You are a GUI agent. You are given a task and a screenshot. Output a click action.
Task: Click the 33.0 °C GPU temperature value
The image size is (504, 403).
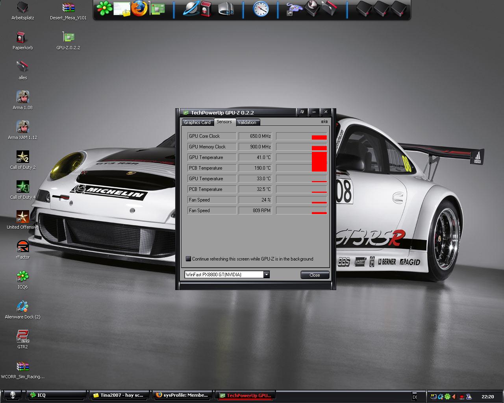(x=255, y=179)
